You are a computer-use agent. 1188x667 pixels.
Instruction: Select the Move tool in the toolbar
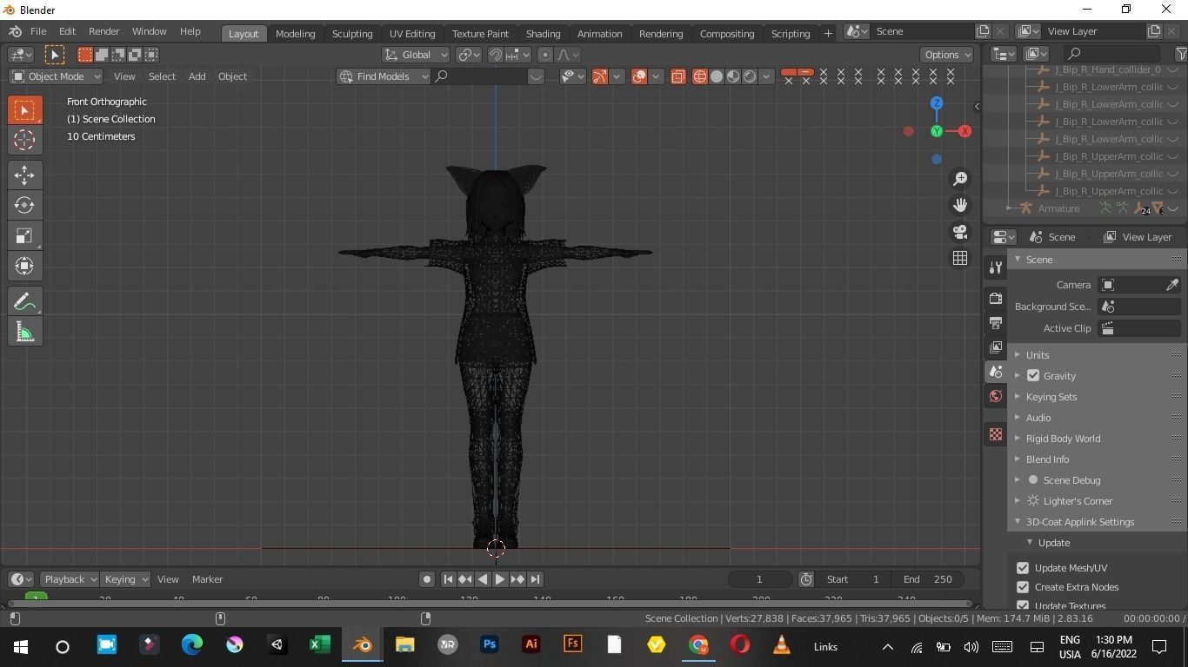pos(24,175)
